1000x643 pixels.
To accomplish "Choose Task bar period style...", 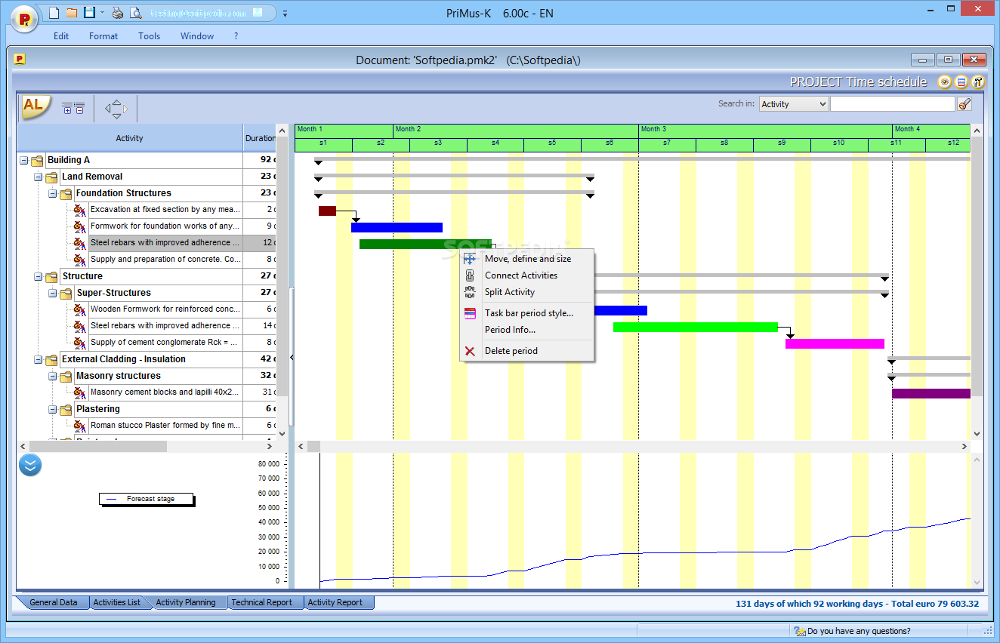I will tap(527, 313).
